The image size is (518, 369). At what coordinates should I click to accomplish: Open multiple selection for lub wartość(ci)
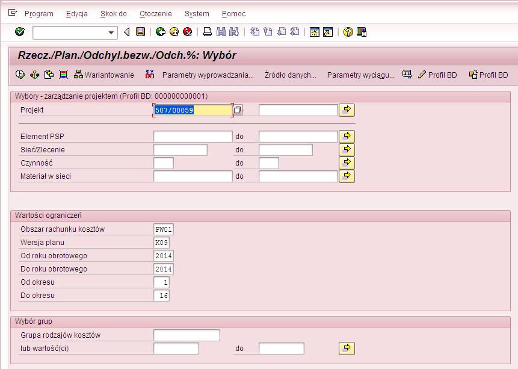tap(347, 348)
